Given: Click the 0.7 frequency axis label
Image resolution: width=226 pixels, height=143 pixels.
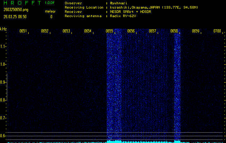Looking at the screenshot, I should pos(3,118).
